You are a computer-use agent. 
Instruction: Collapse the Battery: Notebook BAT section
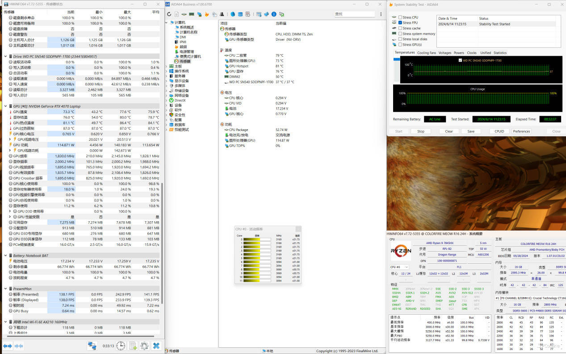pos(5,256)
